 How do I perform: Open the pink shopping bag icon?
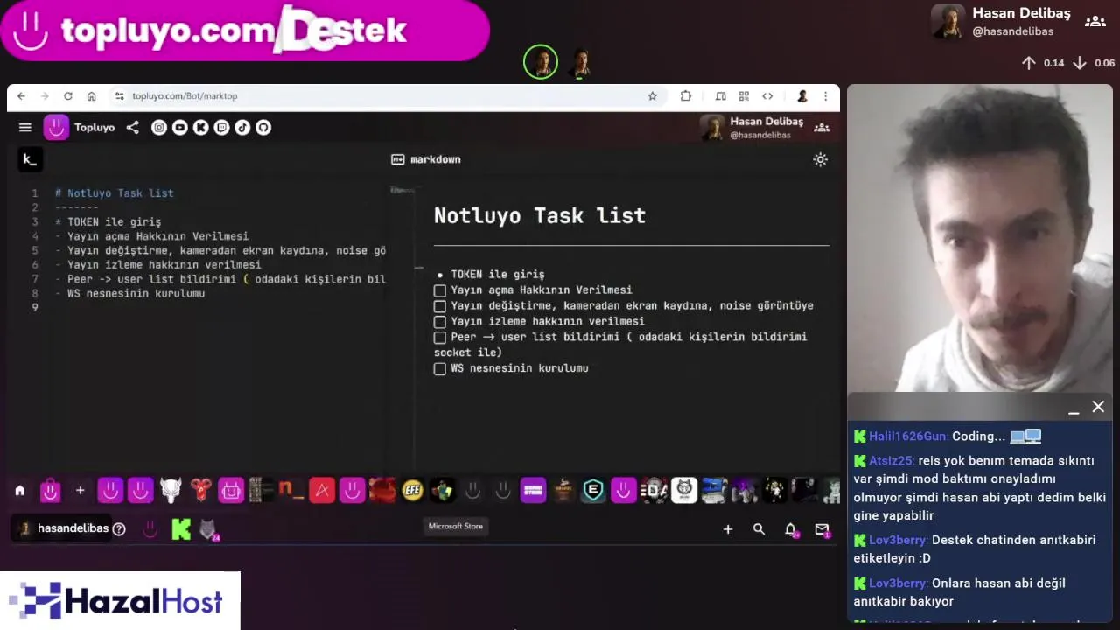point(50,491)
